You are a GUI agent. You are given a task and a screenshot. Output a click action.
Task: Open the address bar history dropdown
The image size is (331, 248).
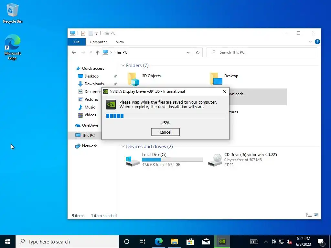(188, 53)
